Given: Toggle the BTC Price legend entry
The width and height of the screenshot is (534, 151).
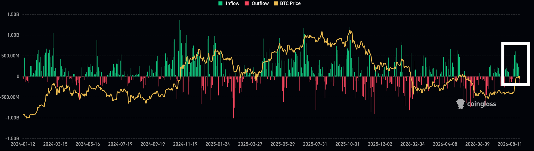Looking at the screenshot, I should [287, 3].
